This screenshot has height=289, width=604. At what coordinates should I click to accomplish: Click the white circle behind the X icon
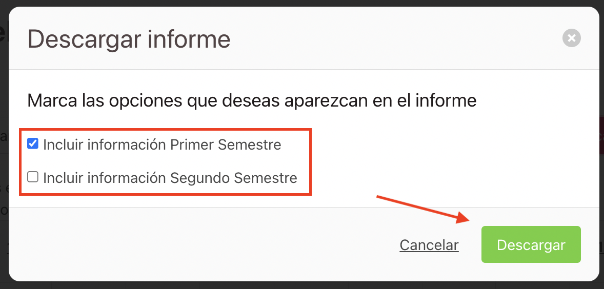[571, 38]
